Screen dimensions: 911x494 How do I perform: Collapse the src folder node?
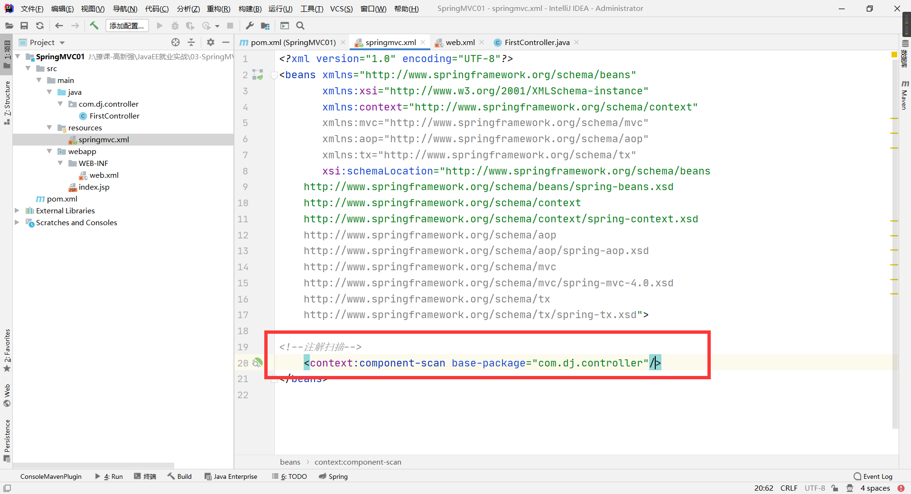tap(28, 68)
